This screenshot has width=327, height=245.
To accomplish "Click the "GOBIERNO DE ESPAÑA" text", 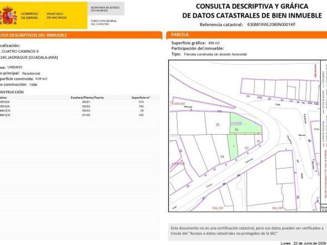I will (x=30, y=16).
